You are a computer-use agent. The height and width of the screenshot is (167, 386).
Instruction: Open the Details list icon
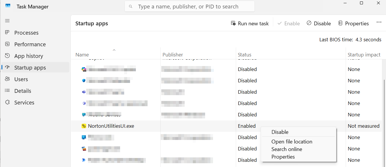pyautogui.click(x=7, y=91)
